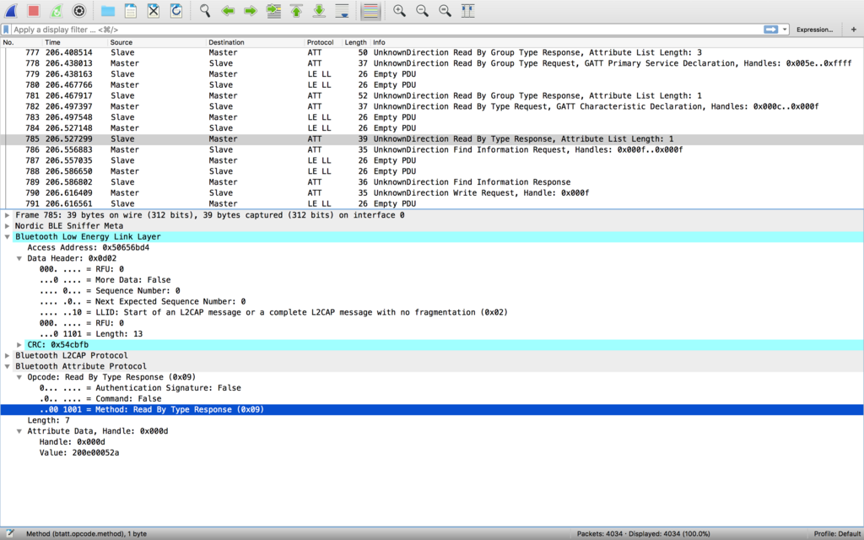The width and height of the screenshot is (864, 540).
Task: Collapse Opcode: Read By Type Response
Action: (19, 377)
